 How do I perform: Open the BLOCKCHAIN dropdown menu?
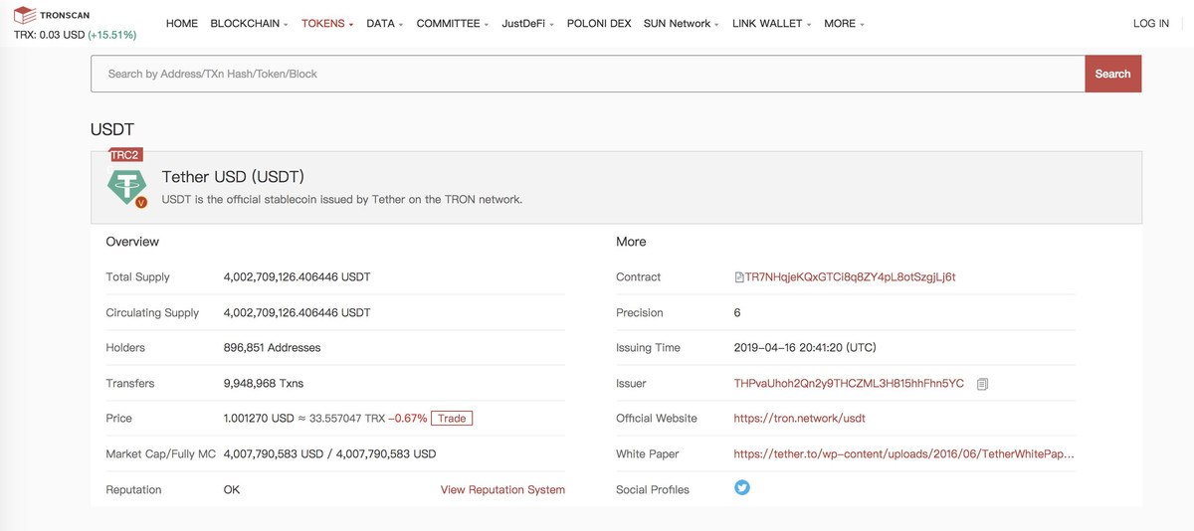[x=249, y=23]
